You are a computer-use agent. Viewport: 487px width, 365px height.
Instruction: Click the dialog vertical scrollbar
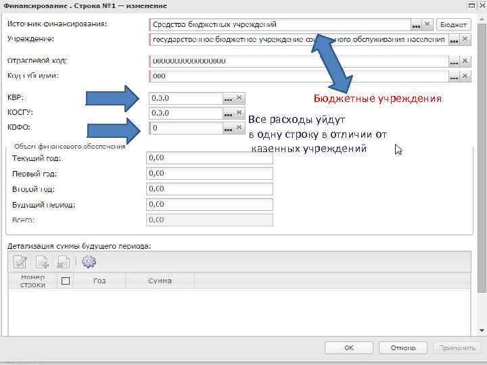482,158
